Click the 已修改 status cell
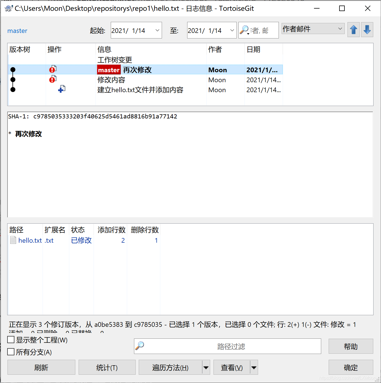The width and height of the screenshot is (381, 383). pyautogui.click(x=81, y=240)
